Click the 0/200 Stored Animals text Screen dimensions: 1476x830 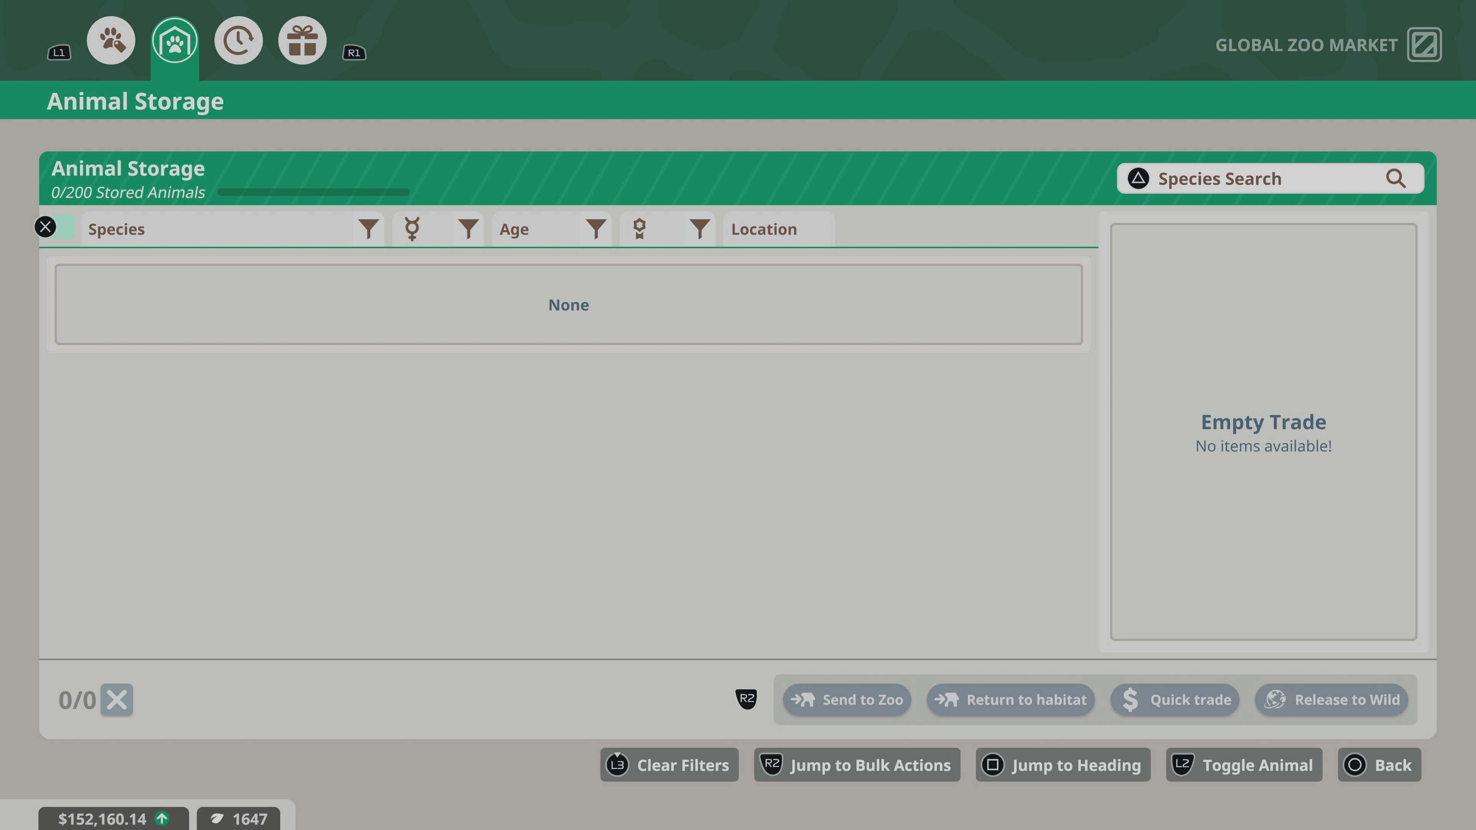[128, 193]
